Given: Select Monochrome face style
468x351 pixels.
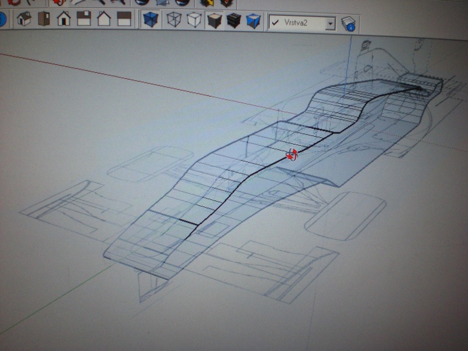Looking at the screenshot, I should point(253,21).
